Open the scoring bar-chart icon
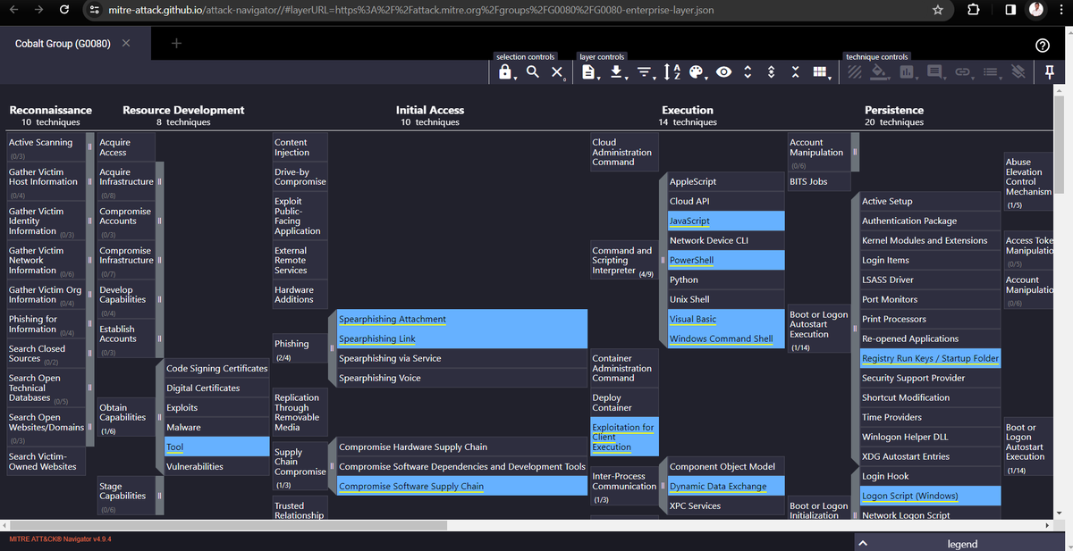This screenshot has height=551, width=1073. click(908, 72)
